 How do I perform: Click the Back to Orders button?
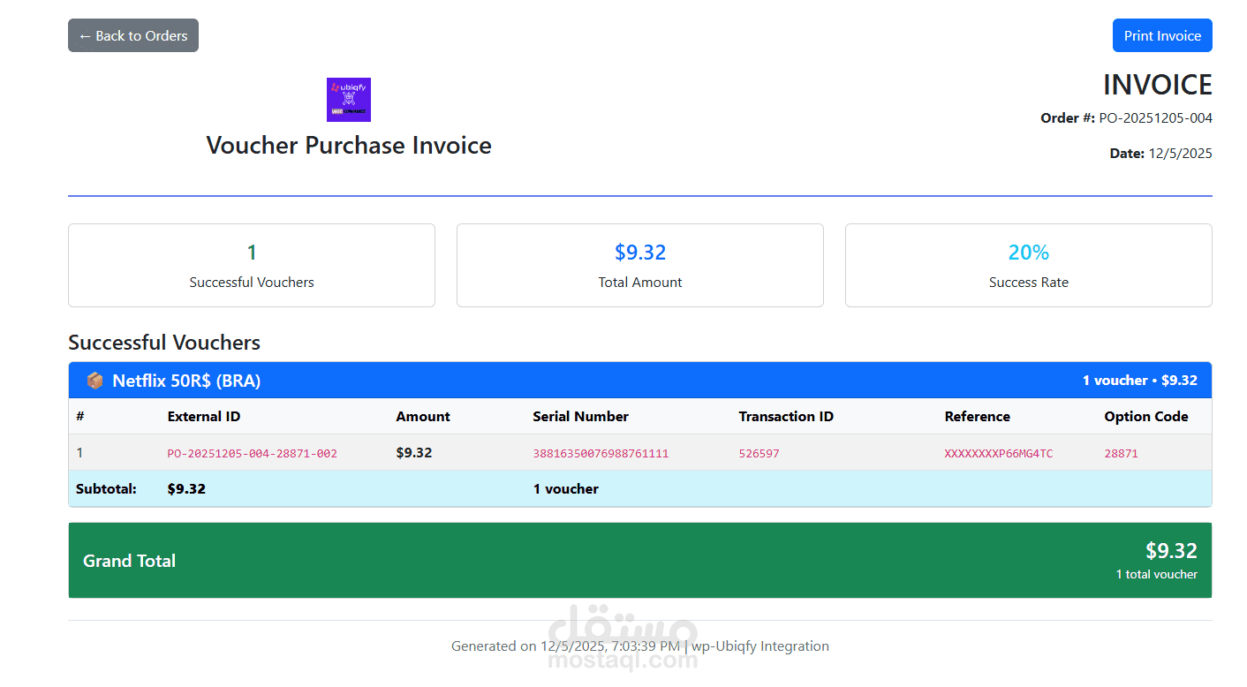click(x=133, y=35)
